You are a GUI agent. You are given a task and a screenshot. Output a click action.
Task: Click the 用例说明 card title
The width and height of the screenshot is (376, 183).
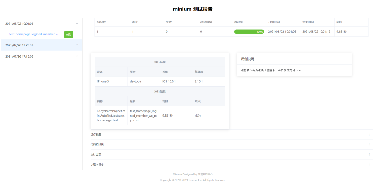[x=248, y=59]
